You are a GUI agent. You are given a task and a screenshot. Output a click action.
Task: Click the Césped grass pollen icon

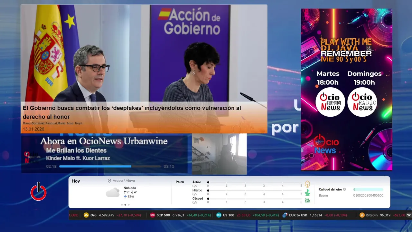click(307, 200)
